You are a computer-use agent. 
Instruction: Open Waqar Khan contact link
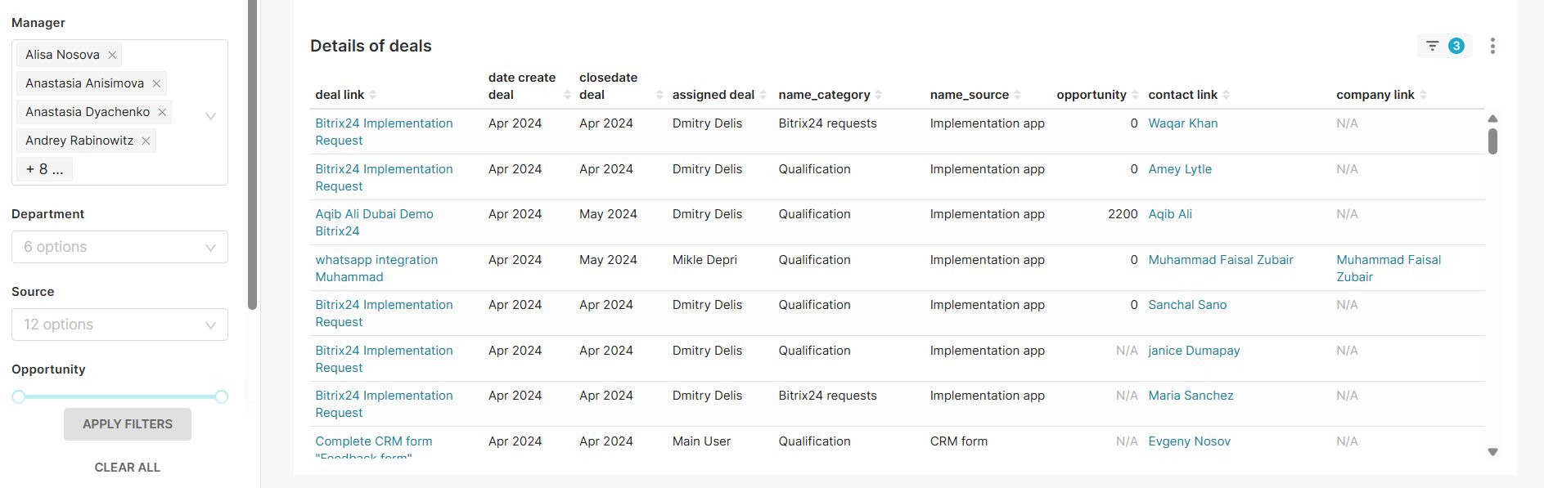coord(1182,123)
